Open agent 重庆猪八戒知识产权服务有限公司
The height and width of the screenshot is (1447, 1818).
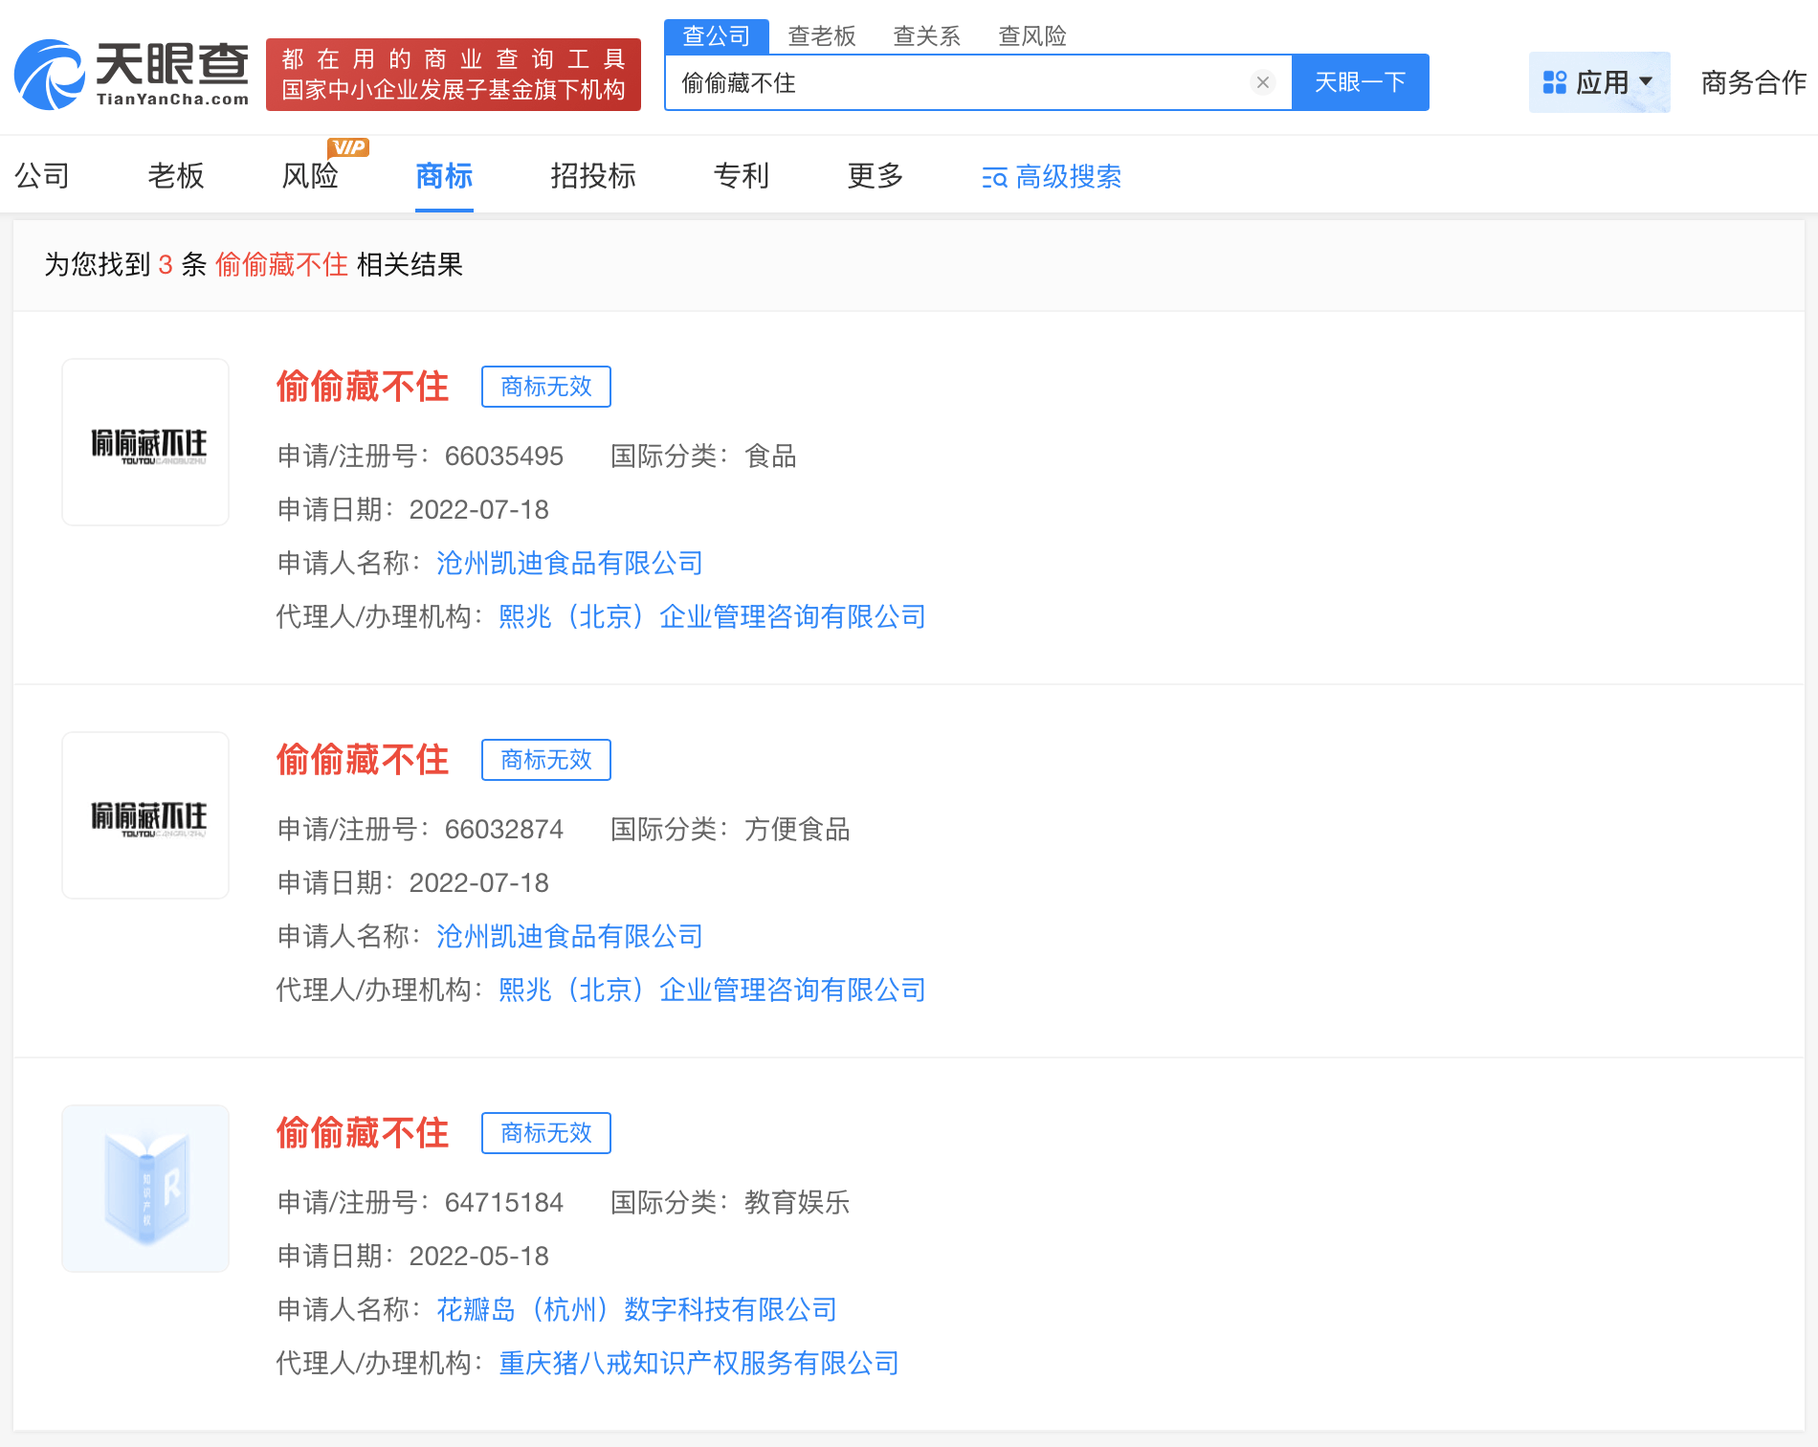click(699, 1363)
